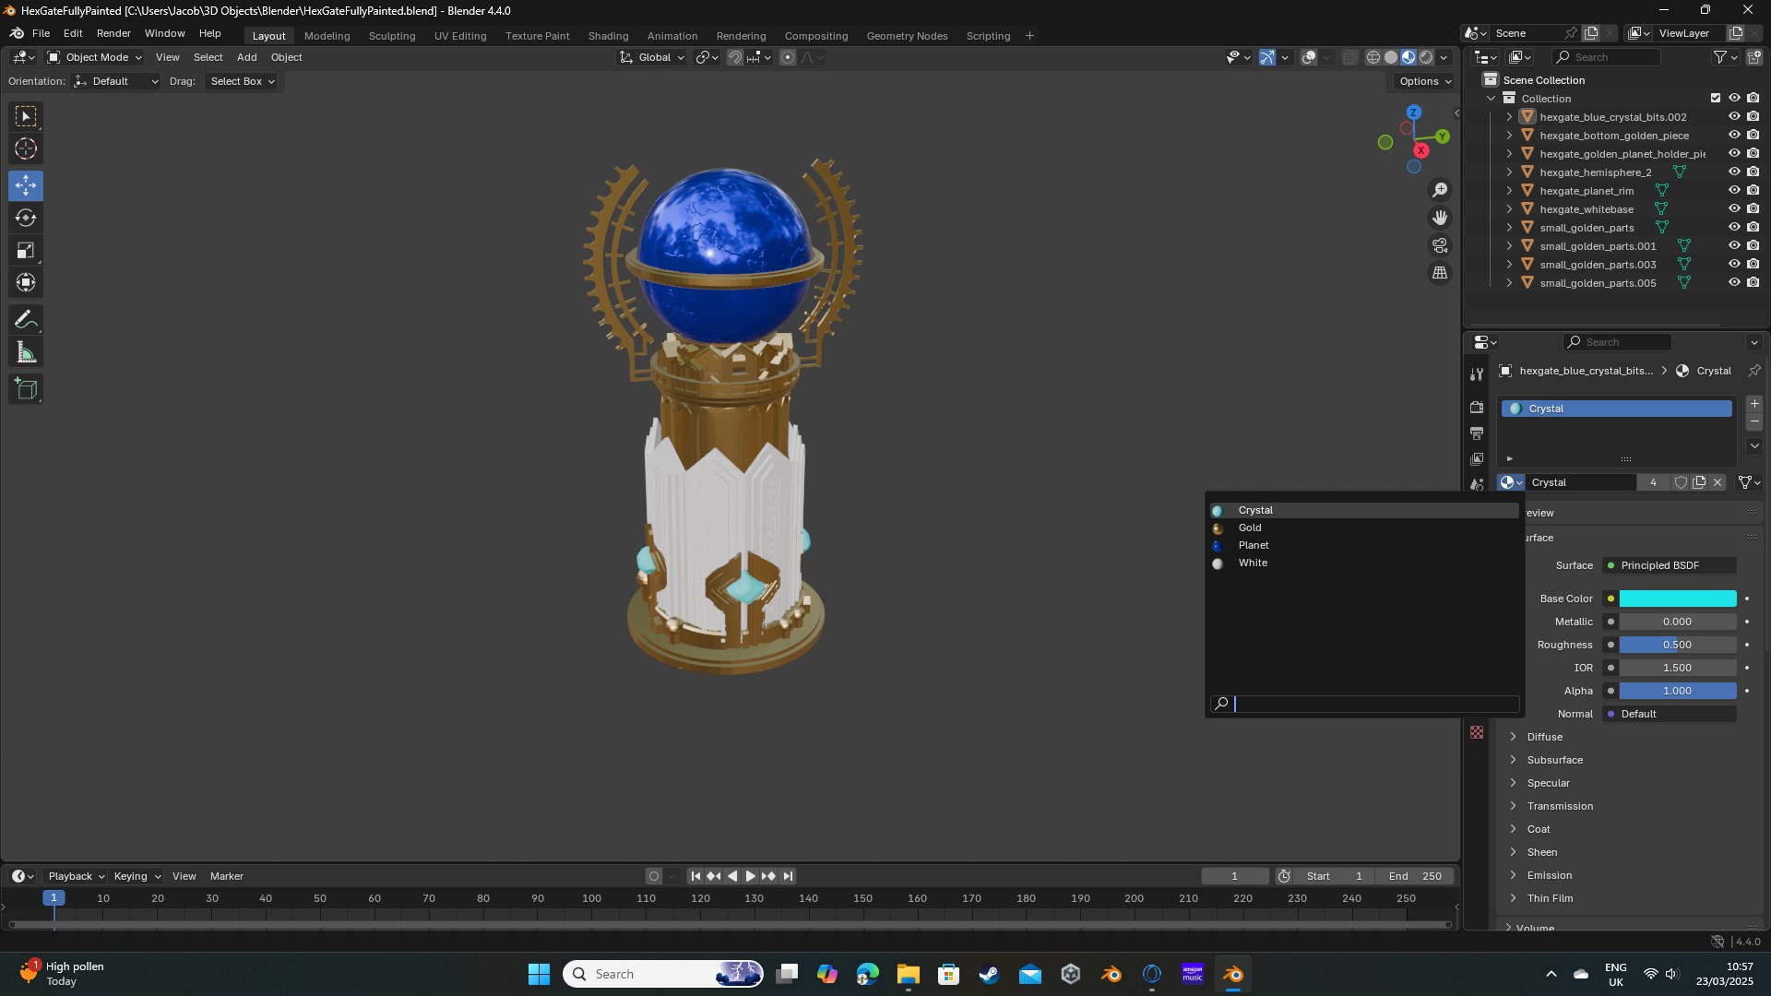Choose the Add Cube tool
The height and width of the screenshot is (996, 1771).
coord(26,389)
